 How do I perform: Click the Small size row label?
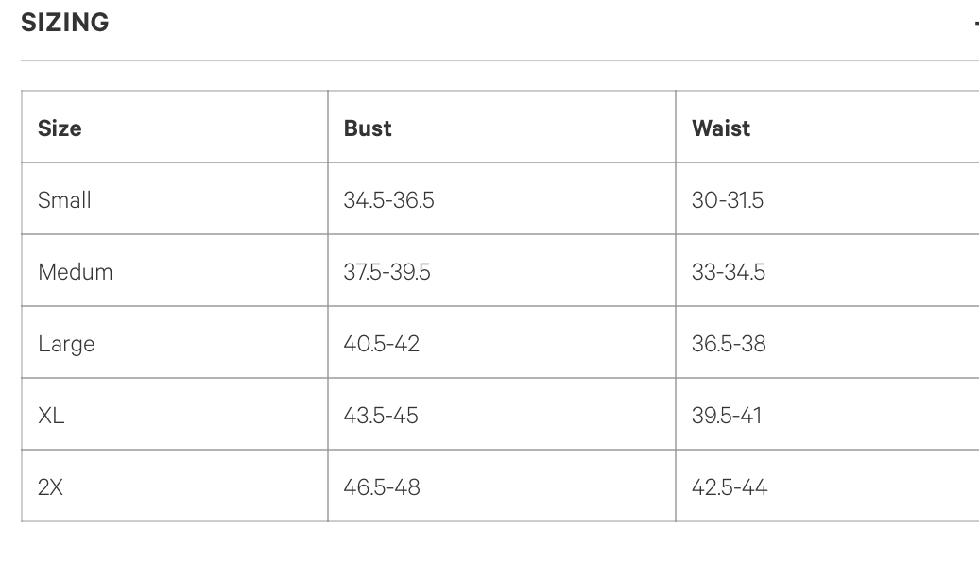click(x=64, y=200)
